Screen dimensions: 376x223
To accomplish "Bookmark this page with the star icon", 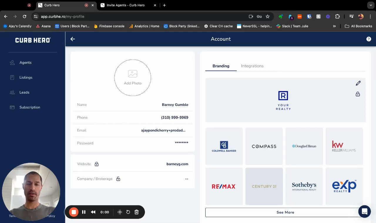I will (x=268, y=17).
